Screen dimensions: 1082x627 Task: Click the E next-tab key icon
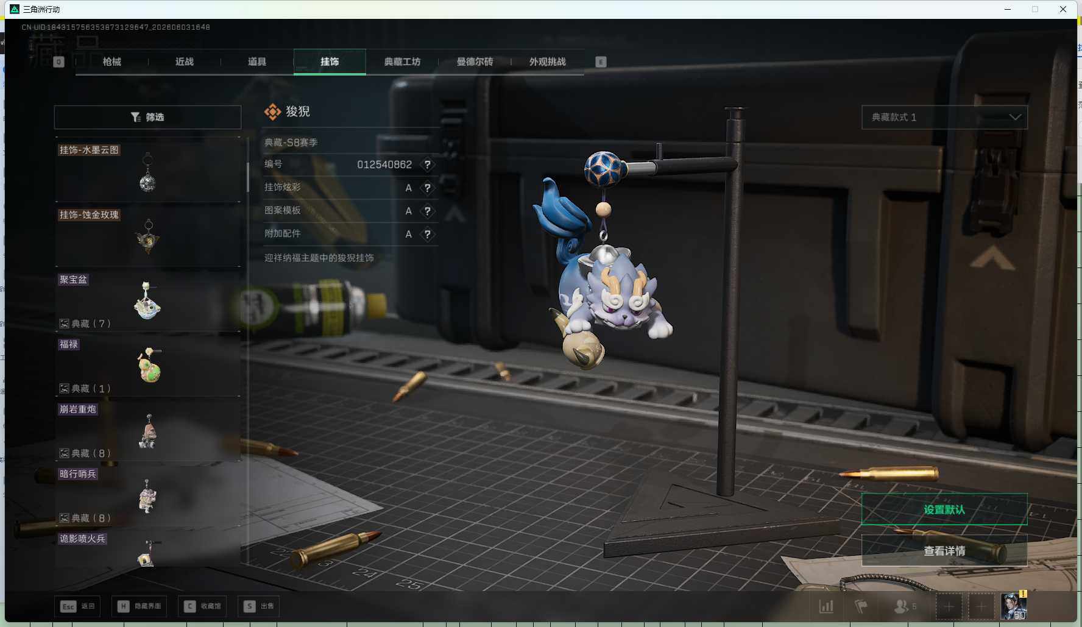click(x=601, y=62)
